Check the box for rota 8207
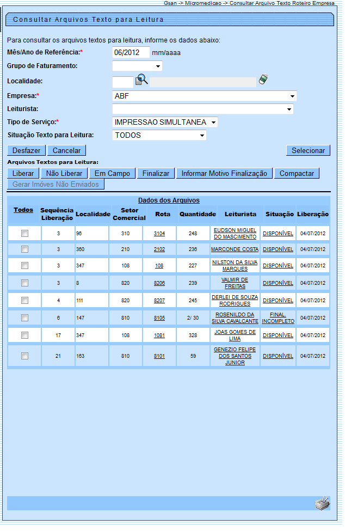345x531 pixels. coord(24,301)
